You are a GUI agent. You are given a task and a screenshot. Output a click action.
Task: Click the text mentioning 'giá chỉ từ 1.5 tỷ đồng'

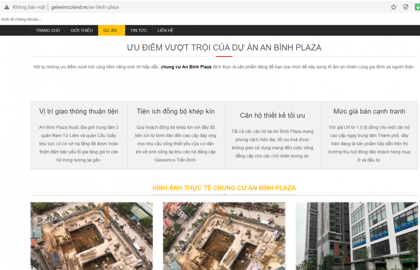pos(369,127)
